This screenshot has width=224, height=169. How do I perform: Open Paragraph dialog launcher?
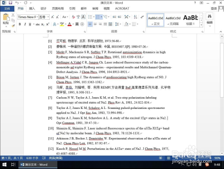point(144,32)
